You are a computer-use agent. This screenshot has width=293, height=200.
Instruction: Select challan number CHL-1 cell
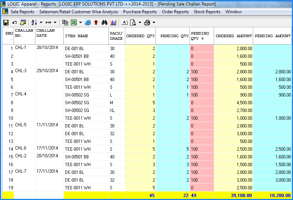point(24,56)
